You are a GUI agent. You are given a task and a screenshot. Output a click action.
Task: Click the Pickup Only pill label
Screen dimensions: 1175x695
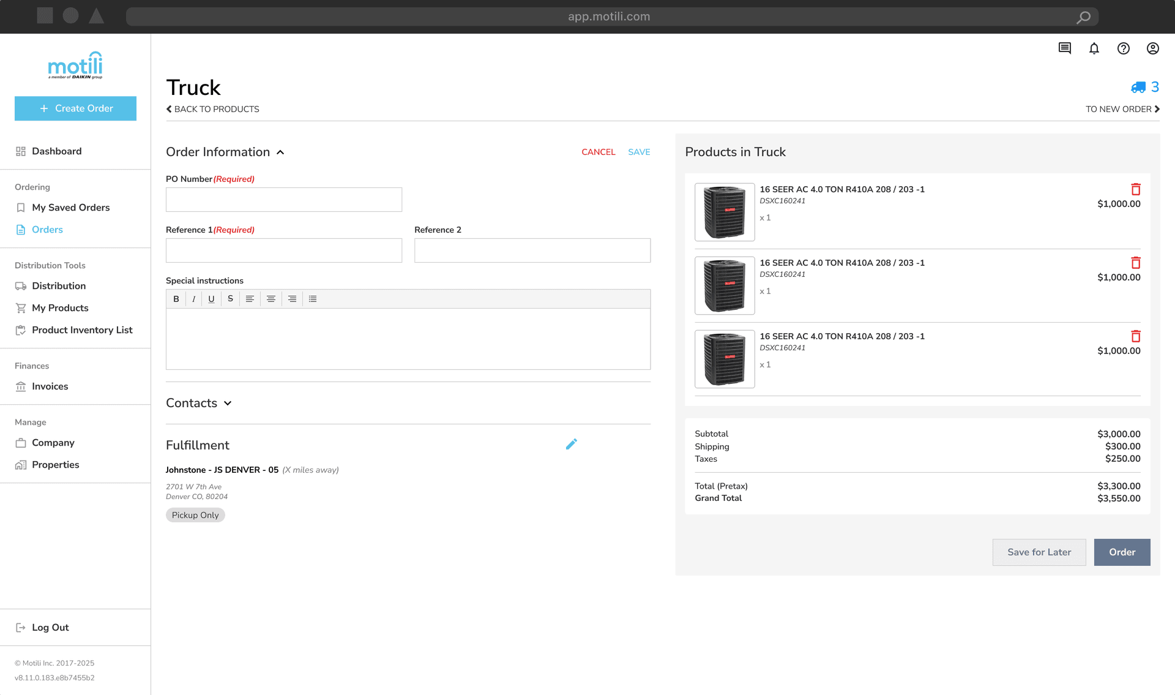[x=195, y=515]
